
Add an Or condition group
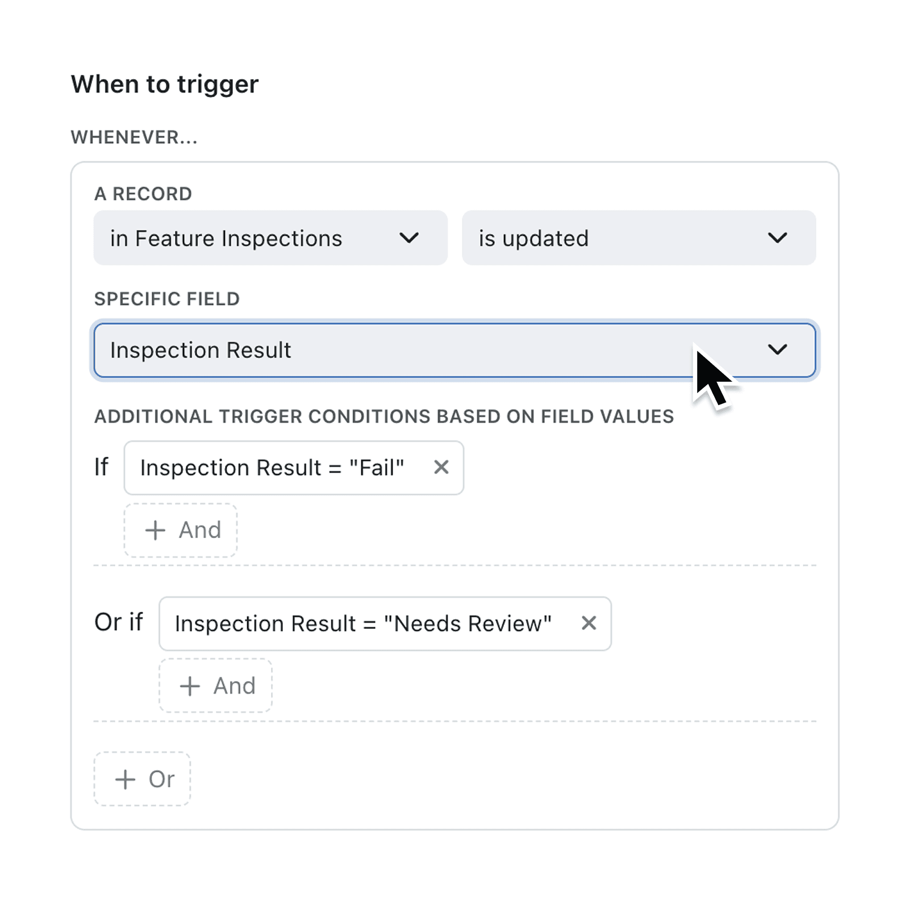pyautogui.click(x=142, y=779)
